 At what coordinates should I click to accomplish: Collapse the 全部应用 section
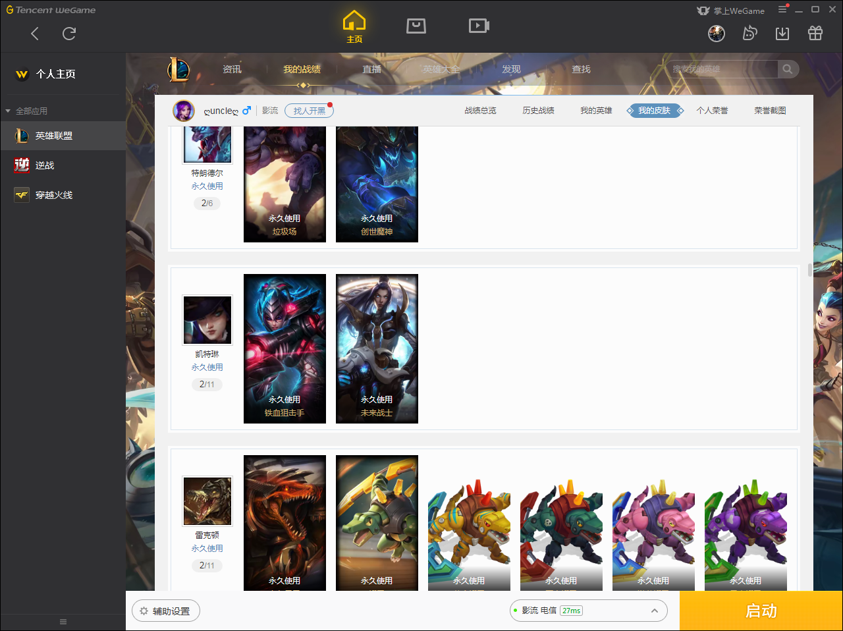[x=26, y=111]
